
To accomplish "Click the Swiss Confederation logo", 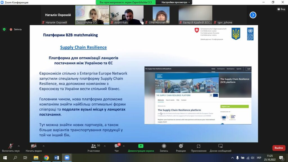I will click(210, 34).
